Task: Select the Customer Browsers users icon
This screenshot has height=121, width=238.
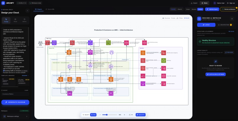Action: [40, 43]
